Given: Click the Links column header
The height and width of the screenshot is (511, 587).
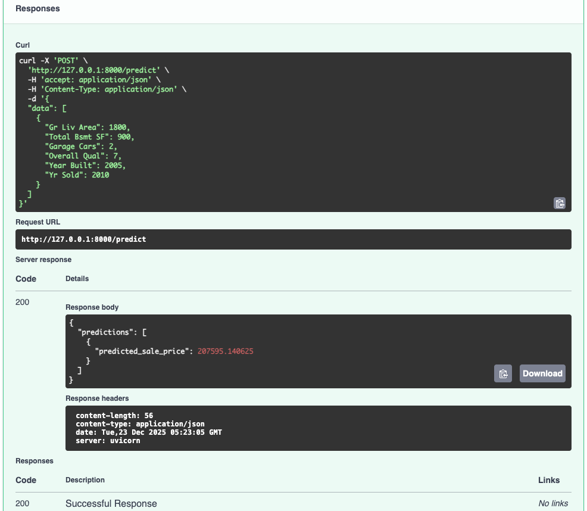Looking at the screenshot, I should (548, 480).
